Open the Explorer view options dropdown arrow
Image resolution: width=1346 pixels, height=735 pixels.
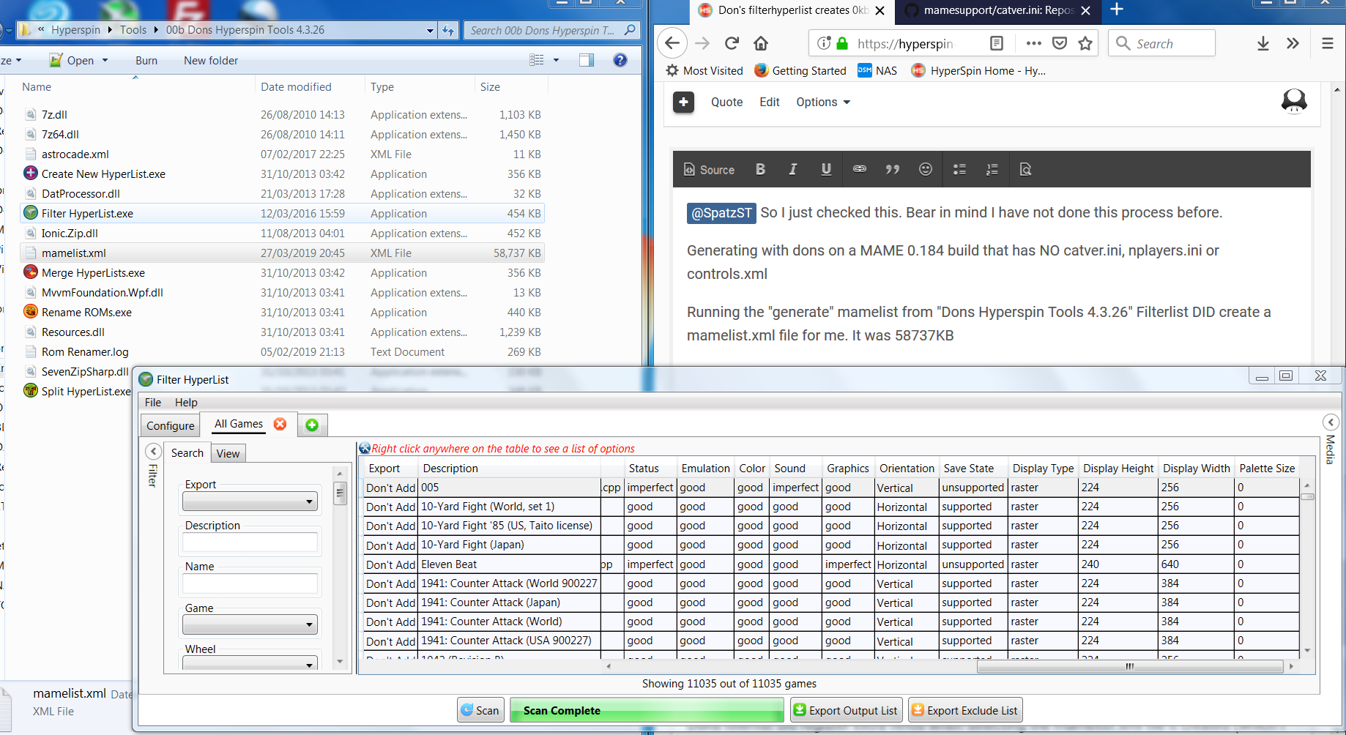[556, 60]
